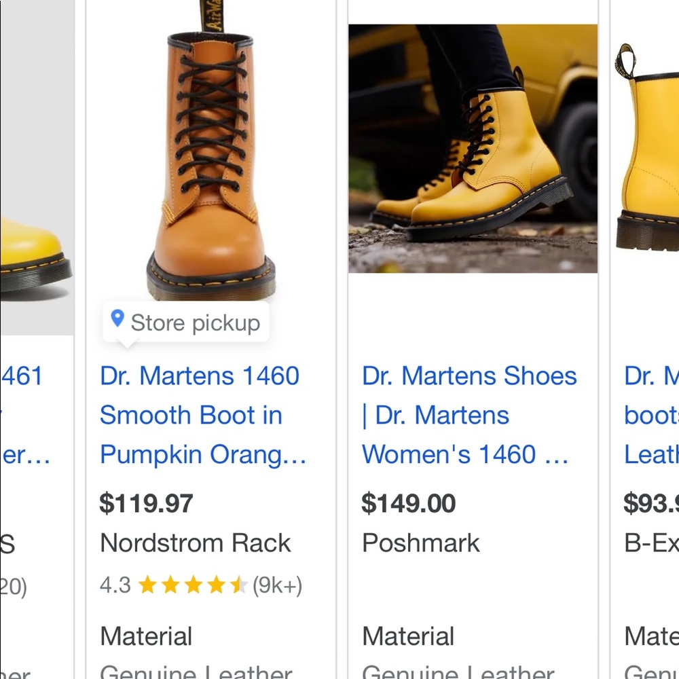Open the Dr. Martens Women's 1460 Poshmark listing
This screenshot has width=679, height=679.
click(x=468, y=415)
